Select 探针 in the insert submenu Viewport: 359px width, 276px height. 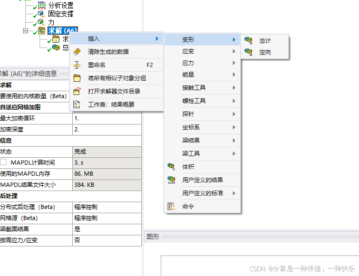(x=202, y=114)
